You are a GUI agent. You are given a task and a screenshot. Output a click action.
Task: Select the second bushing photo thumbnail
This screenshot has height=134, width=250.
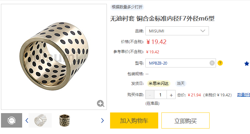point(65,120)
